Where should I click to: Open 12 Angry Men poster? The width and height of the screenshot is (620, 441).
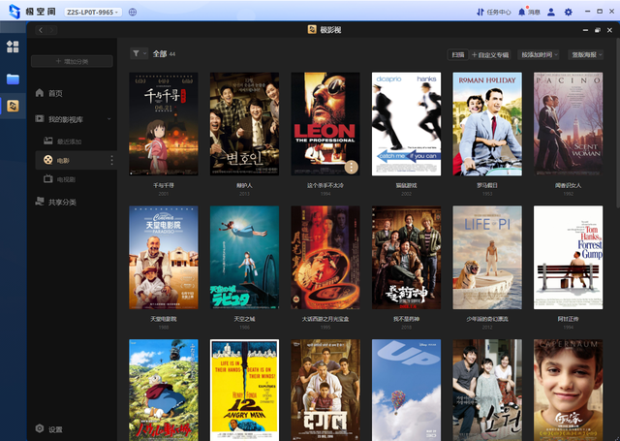coord(244,390)
